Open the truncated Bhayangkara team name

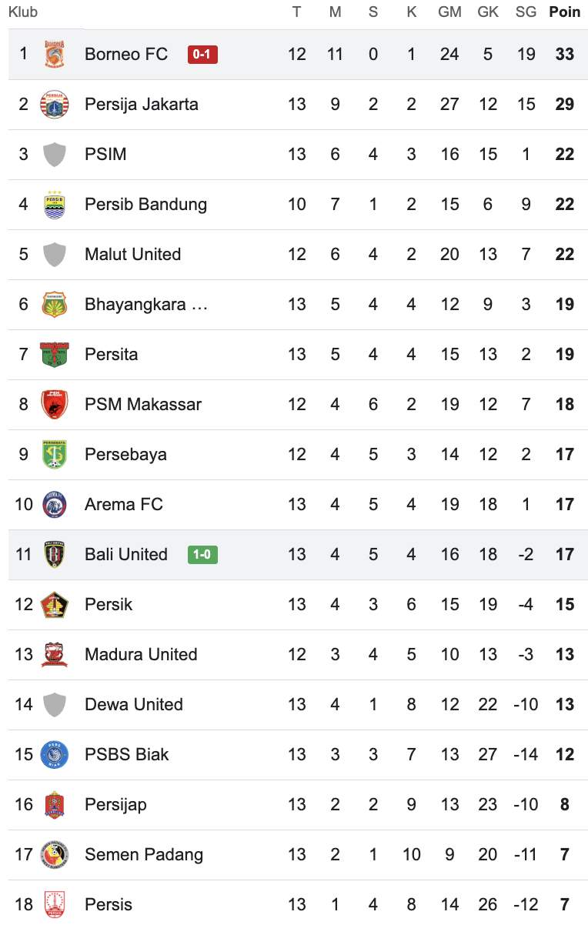146,305
